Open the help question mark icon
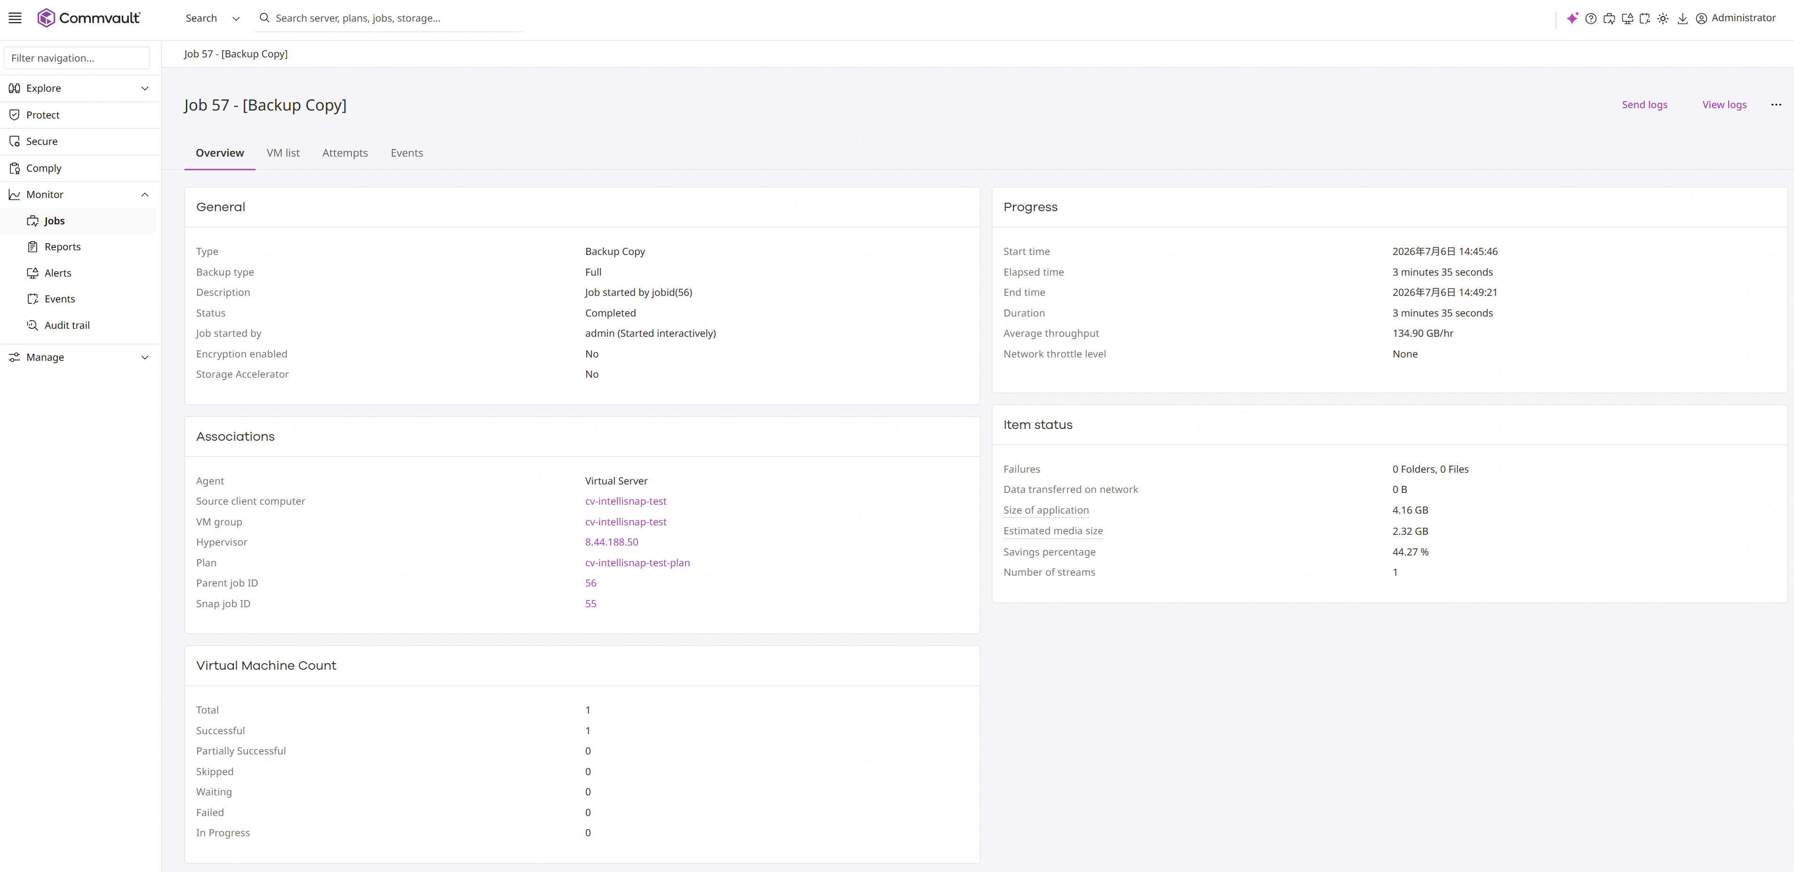 tap(1591, 19)
